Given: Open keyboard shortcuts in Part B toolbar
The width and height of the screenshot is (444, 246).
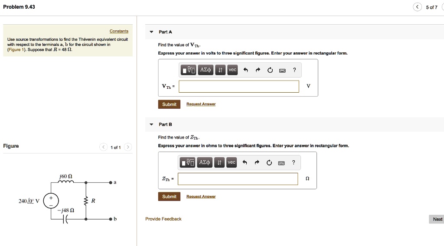Looking at the screenshot, I should point(281,163).
